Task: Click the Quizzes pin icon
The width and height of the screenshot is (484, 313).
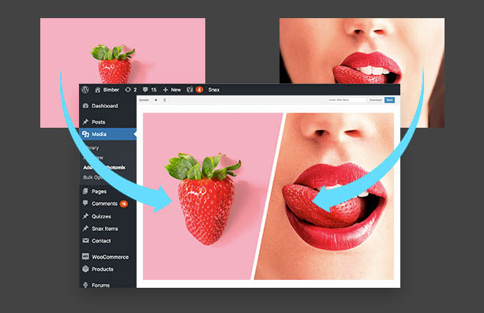Action: pyautogui.click(x=85, y=216)
